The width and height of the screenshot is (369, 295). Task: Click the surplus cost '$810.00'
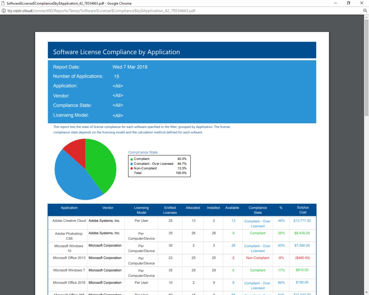pos(302,270)
